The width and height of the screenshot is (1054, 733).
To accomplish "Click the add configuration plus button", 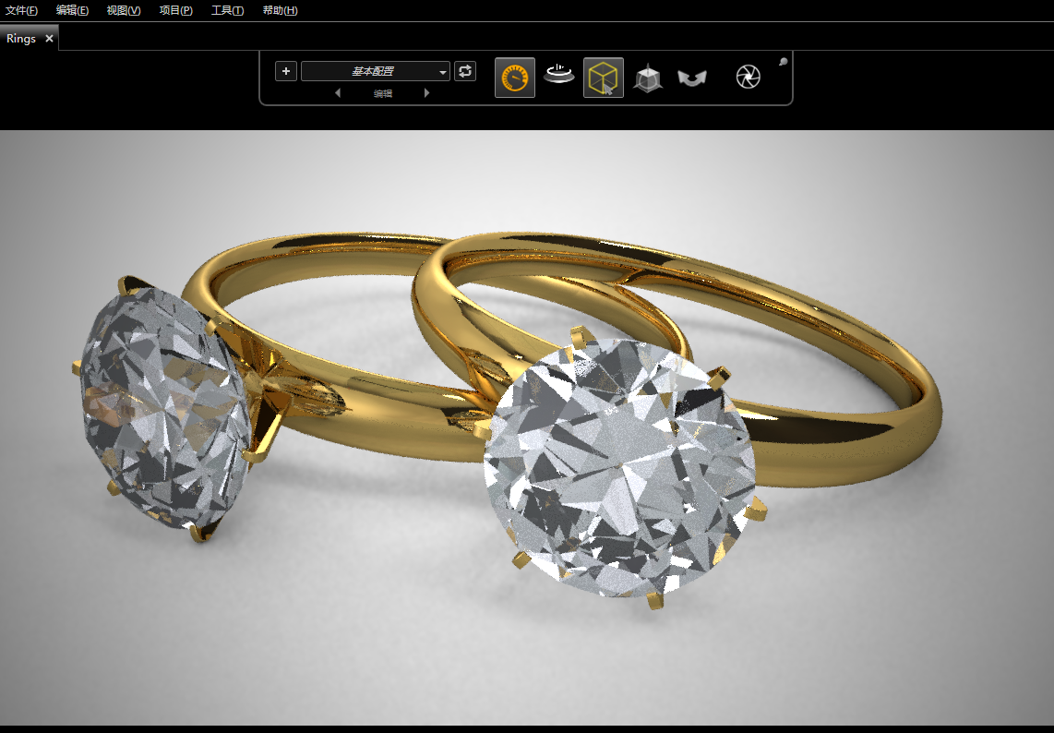I will pyautogui.click(x=286, y=71).
